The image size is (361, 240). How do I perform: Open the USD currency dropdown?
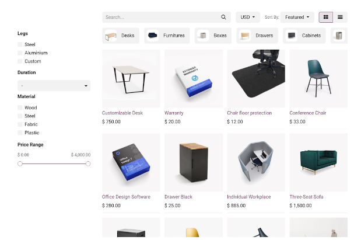pyautogui.click(x=248, y=17)
